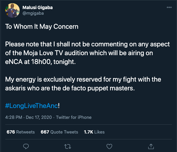
Task: Like the tweet with the heart icon
Action: [109, 146]
